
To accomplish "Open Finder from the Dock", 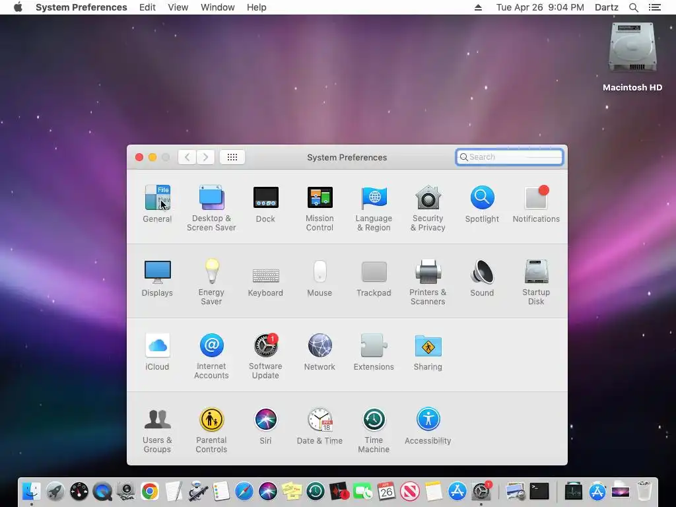I will 32,491.
